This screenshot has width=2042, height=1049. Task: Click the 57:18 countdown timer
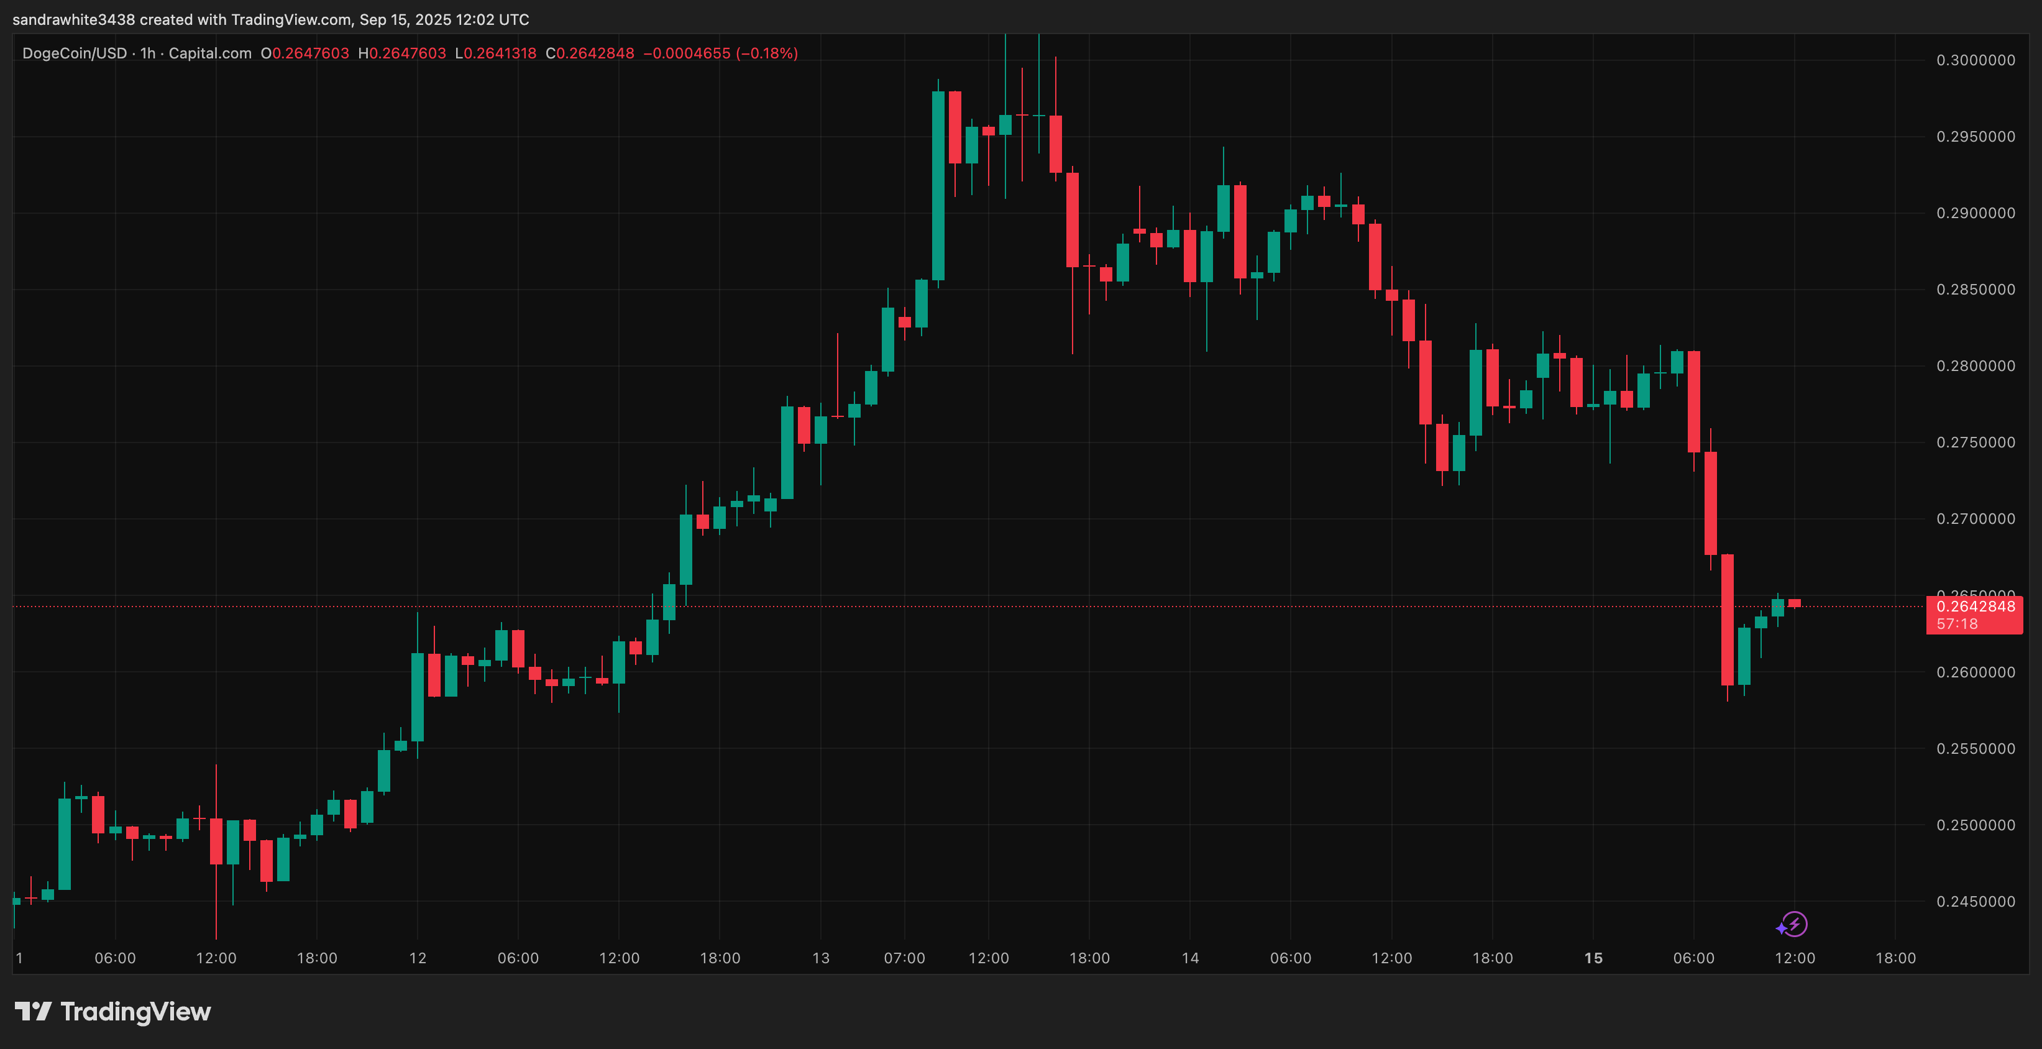click(1956, 624)
